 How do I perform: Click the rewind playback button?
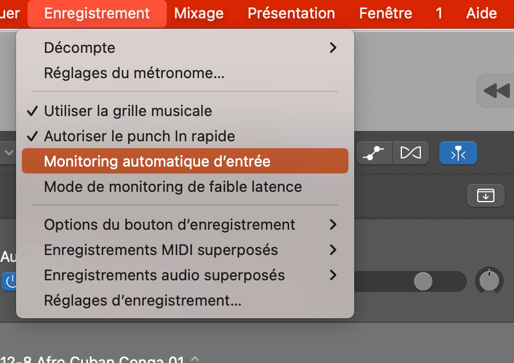pos(496,91)
